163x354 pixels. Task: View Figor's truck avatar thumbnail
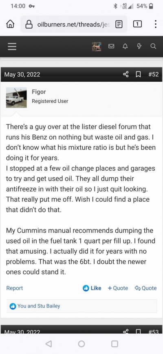click(x=16, y=98)
